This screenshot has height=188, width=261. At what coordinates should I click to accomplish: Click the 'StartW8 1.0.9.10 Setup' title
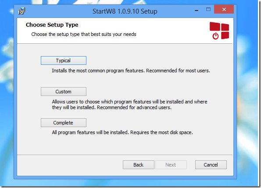125,11
